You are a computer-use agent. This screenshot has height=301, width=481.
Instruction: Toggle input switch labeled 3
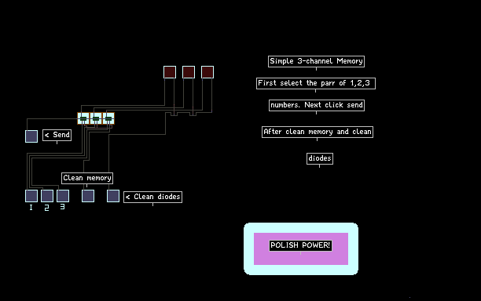63,196
